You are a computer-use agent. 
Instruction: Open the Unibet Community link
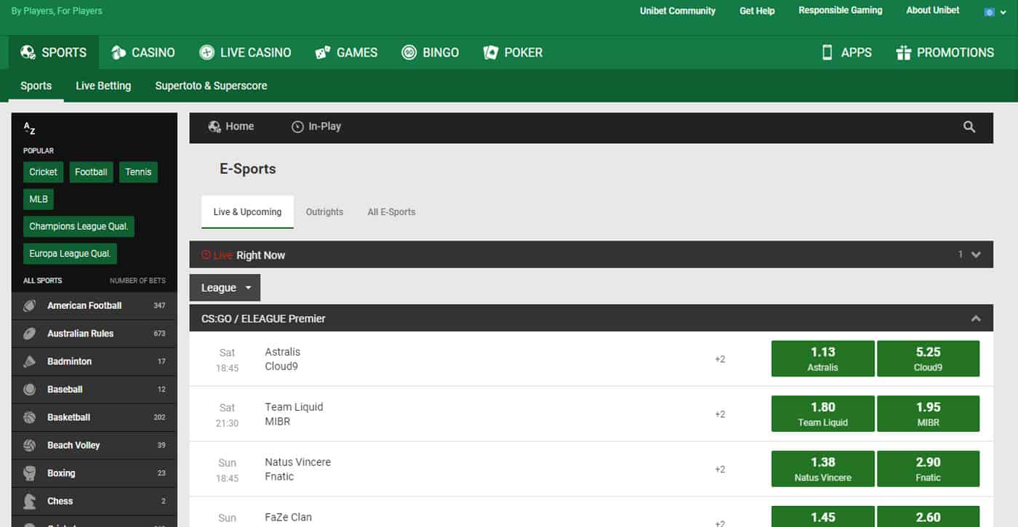(x=678, y=11)
